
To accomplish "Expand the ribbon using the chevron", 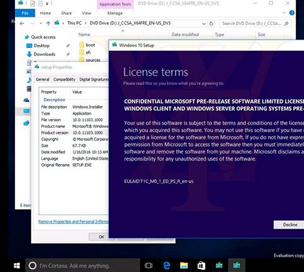I will click(x=284, y=13).
